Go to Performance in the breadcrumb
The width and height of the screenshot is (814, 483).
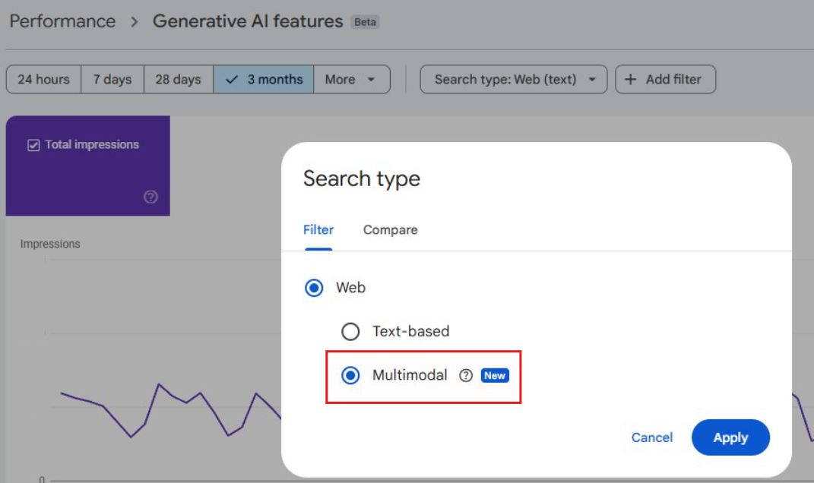point(62,21)
